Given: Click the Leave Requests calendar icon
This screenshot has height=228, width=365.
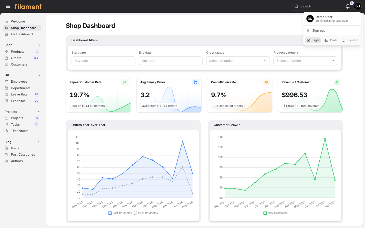Looking at the screenshot, I should coord(7,94).
